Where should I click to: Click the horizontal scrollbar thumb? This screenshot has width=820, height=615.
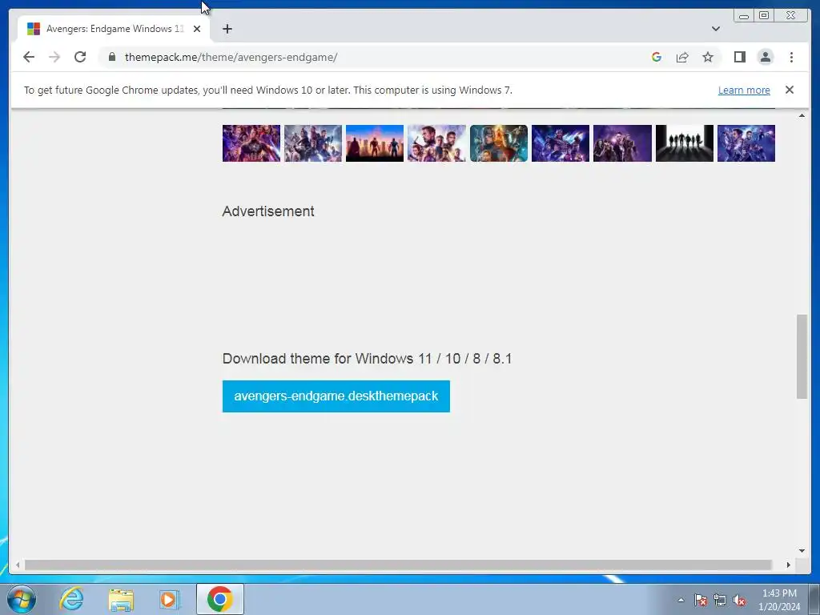[x=399, y=565]
